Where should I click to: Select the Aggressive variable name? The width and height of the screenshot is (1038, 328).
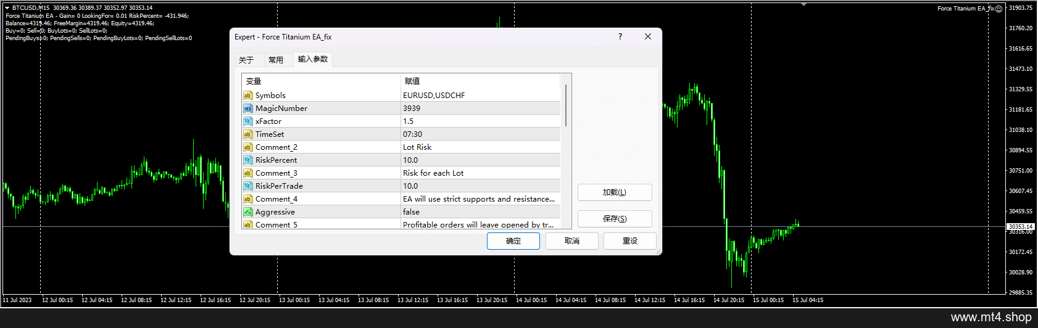pyautogui.click(x=275, y=212)
